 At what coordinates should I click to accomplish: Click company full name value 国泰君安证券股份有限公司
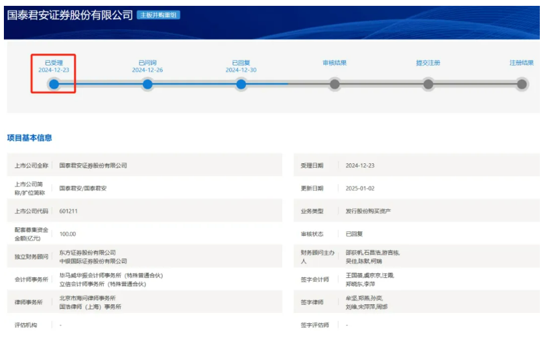(93, 165)
